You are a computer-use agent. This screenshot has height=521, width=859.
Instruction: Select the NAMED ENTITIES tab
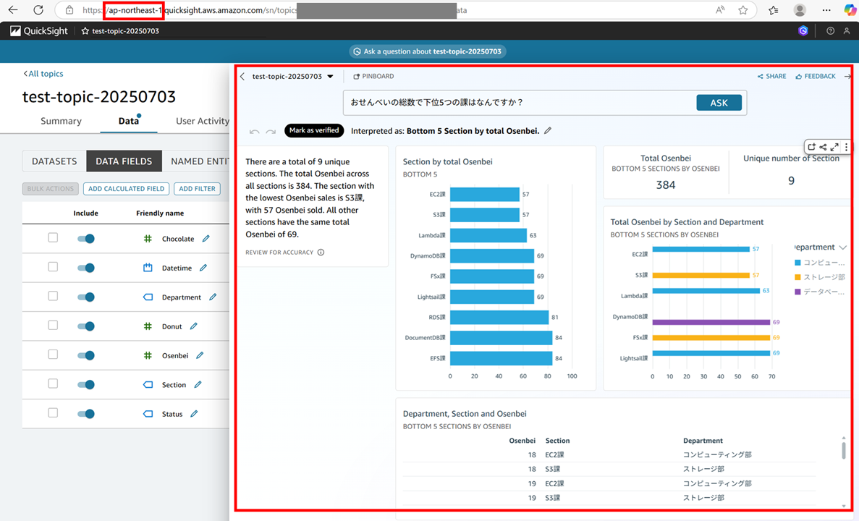tap(196, 161)
